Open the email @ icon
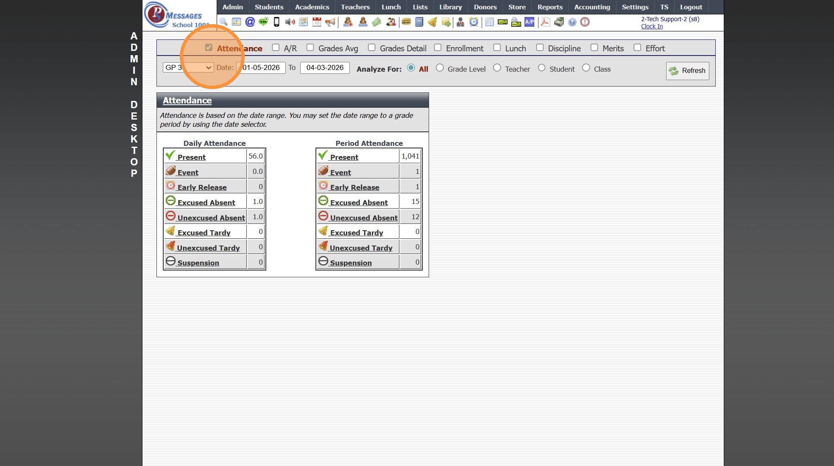Image resolution: width=834 pixels, height=466 pixels. point(250,22)
